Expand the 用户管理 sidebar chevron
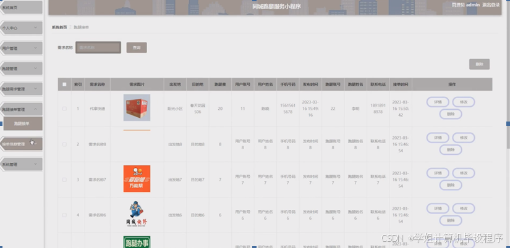Image resolution: width=510 pixels, height=248 pixels. (x=35, y=48)
